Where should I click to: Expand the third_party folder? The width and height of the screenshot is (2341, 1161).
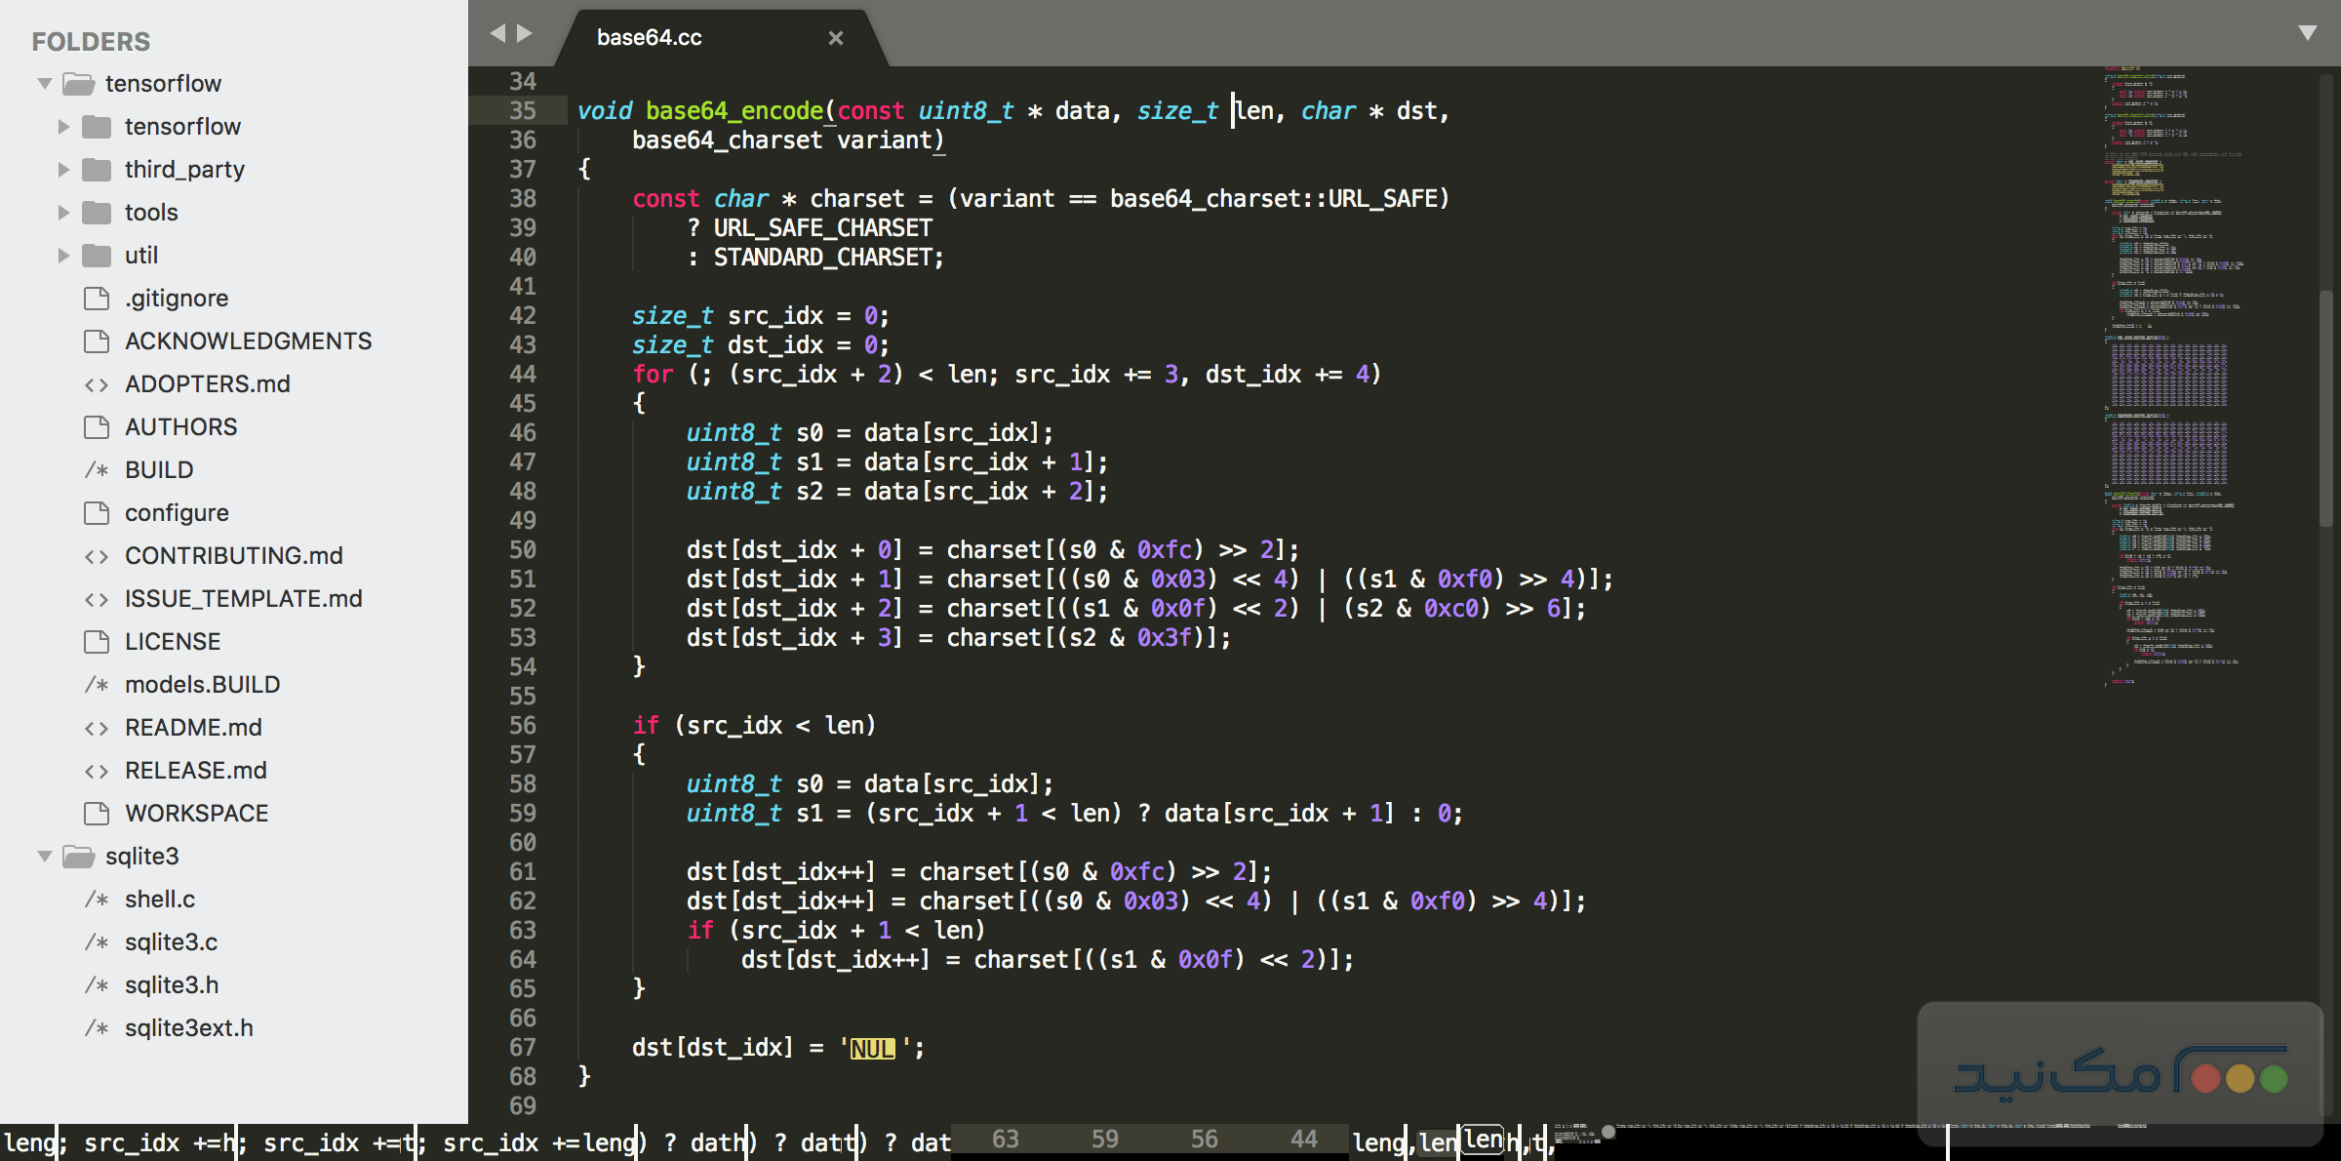tap(64, 169)
